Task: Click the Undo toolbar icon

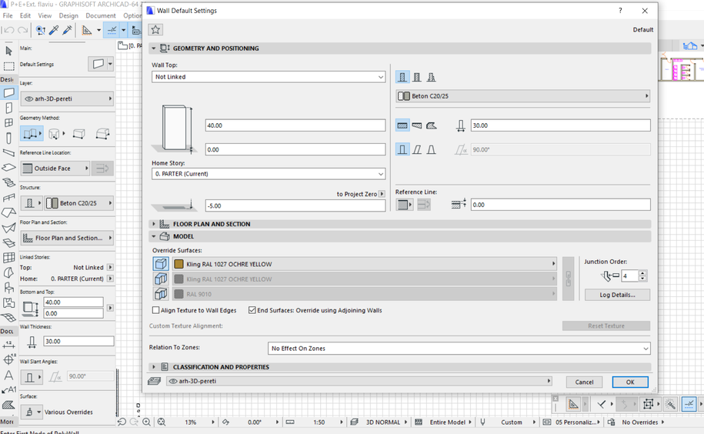Action: click(x=9, y=30)
